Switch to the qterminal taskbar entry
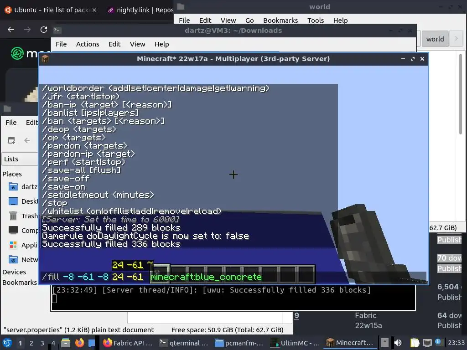The image size is (467, 350). 183,343
